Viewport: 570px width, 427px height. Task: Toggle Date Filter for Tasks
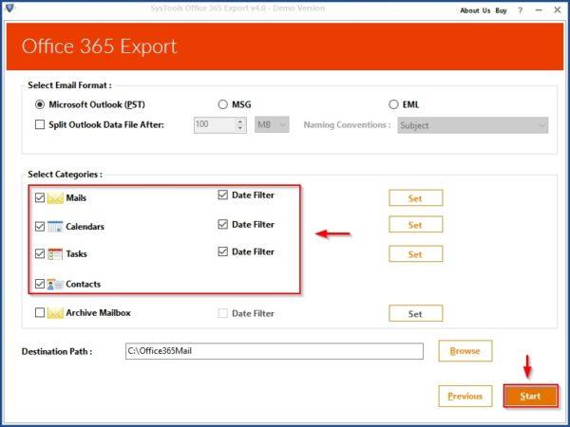click(x=223, y=251)
